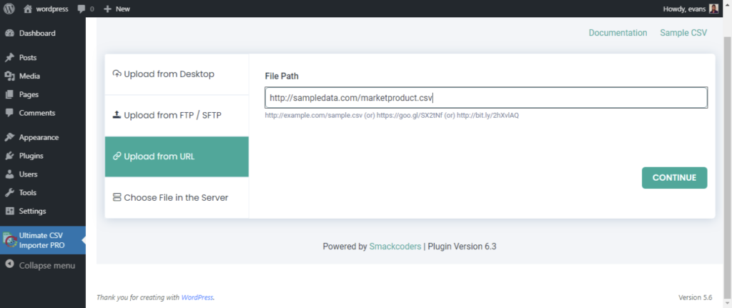Open the Pages menu
Image resolution: width=732 pixels, height=308 pixels.
click(29, 95)
